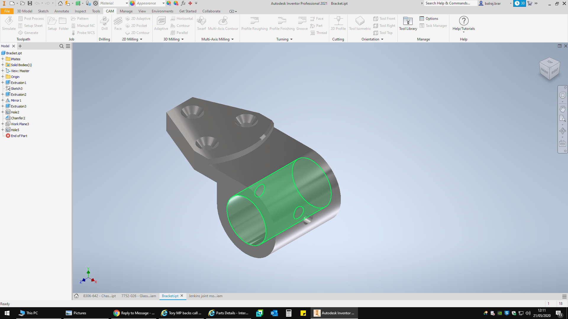Activate the Pan hand tool in navigation bar
568x319 pixels.
pyautogui.click(x=562, y=108)
